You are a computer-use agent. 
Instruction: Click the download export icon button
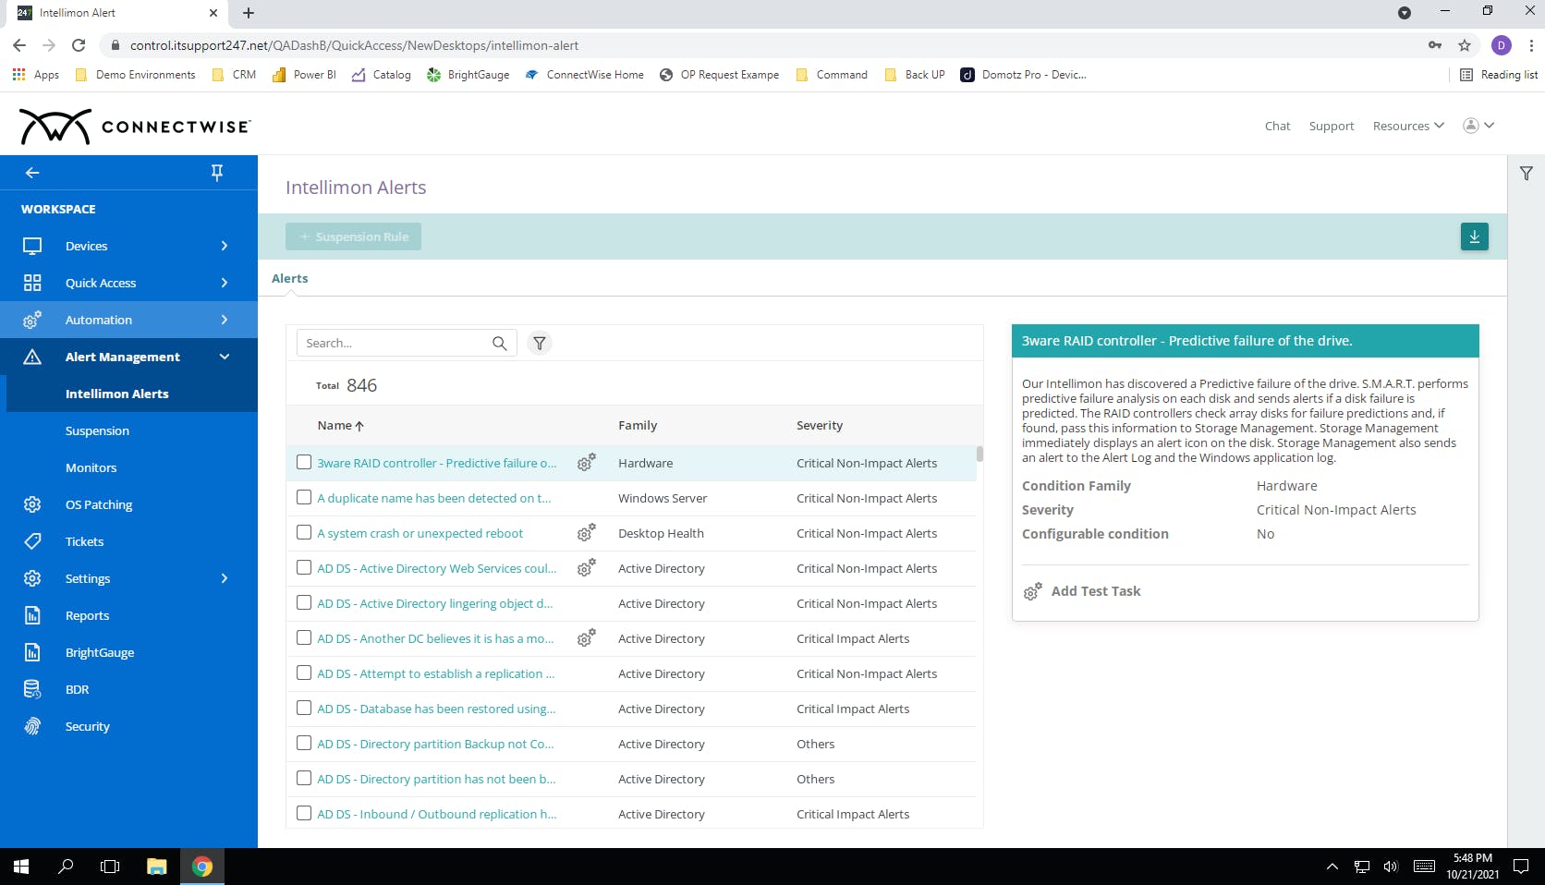point(1474,236)
